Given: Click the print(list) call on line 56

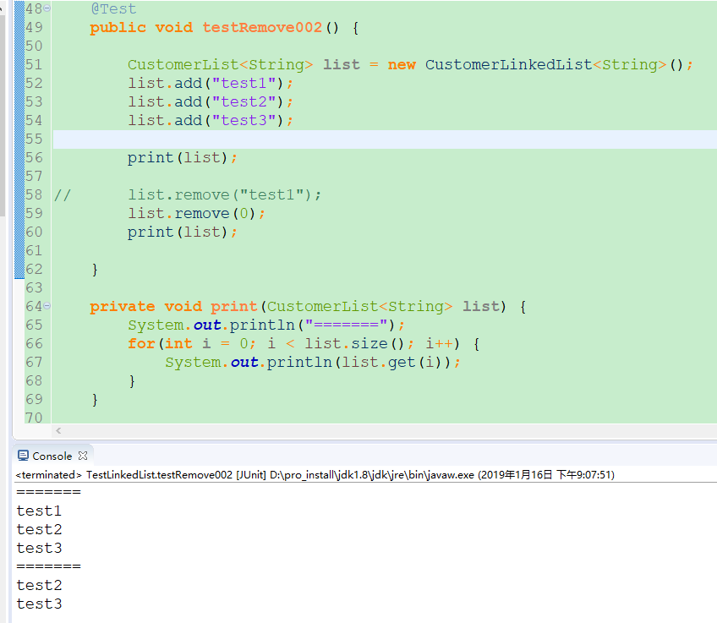Looking at the screenshot, I should (x=182, y=158).
